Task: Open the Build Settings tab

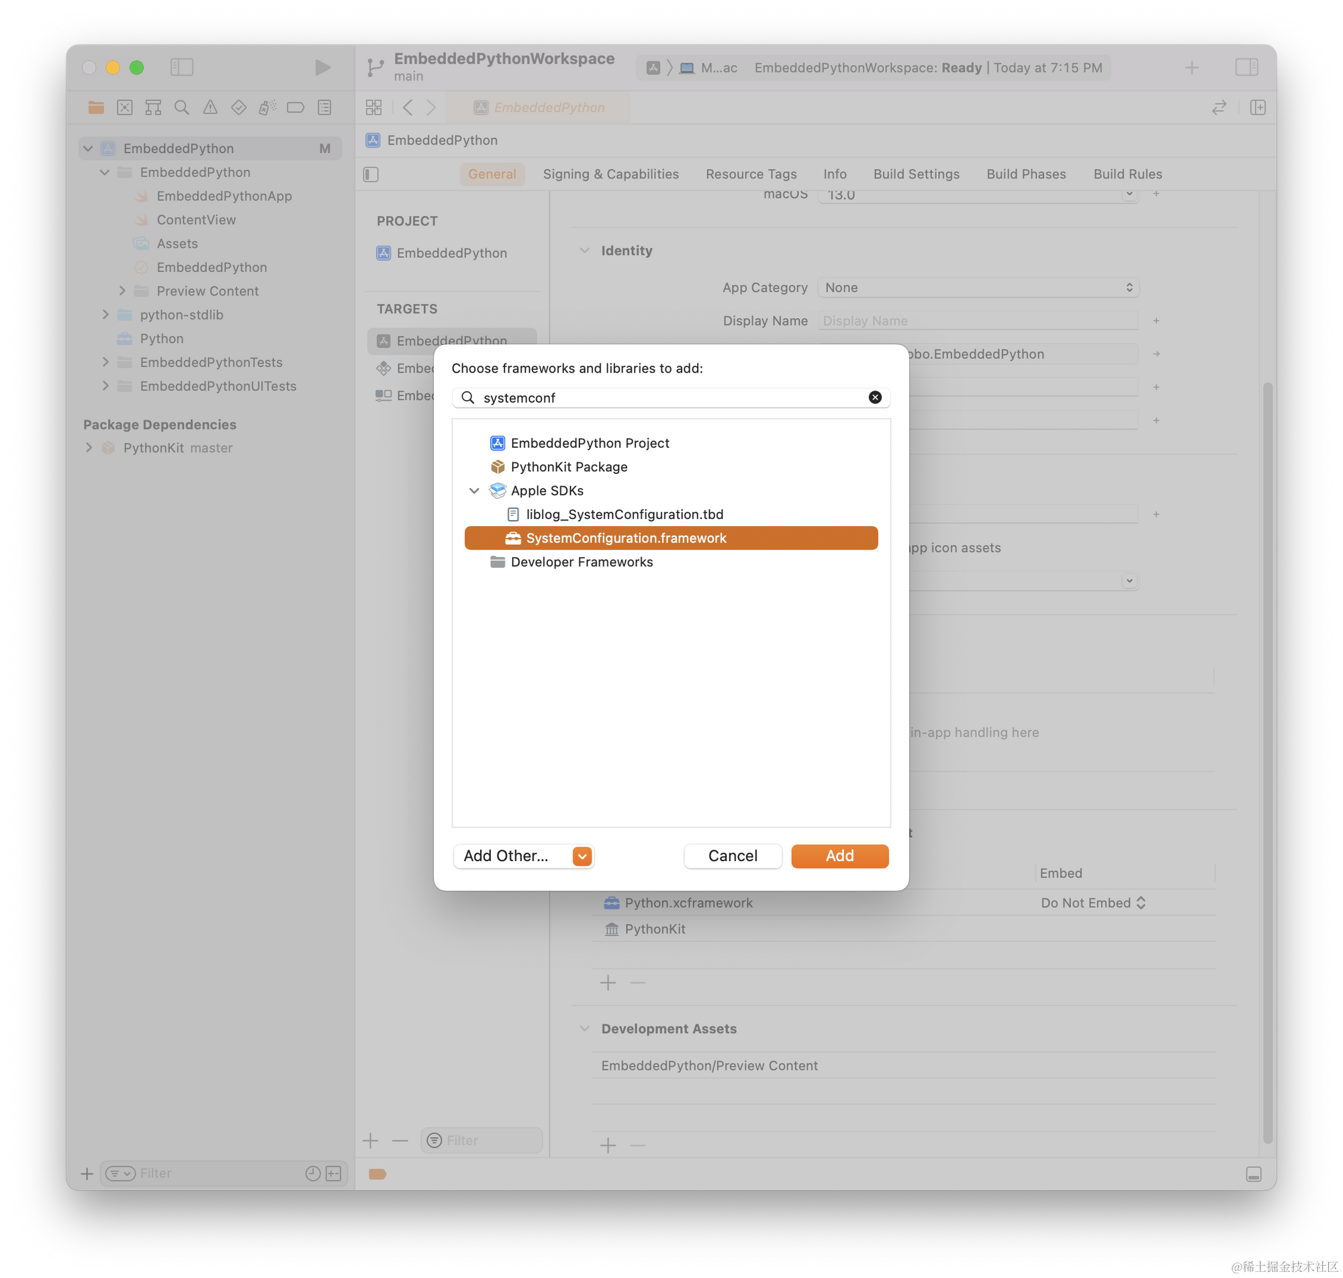Action: 915,174
